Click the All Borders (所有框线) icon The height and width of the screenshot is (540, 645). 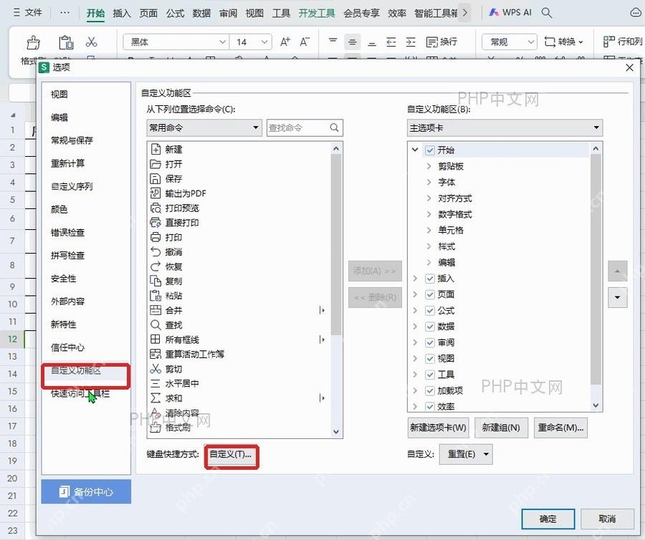(156, 339)
